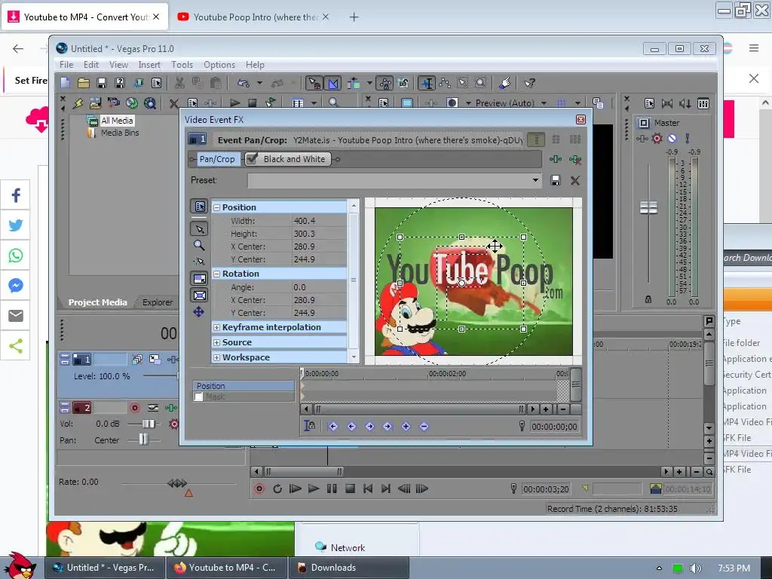Open the File menu

click(x=66, y=65)
